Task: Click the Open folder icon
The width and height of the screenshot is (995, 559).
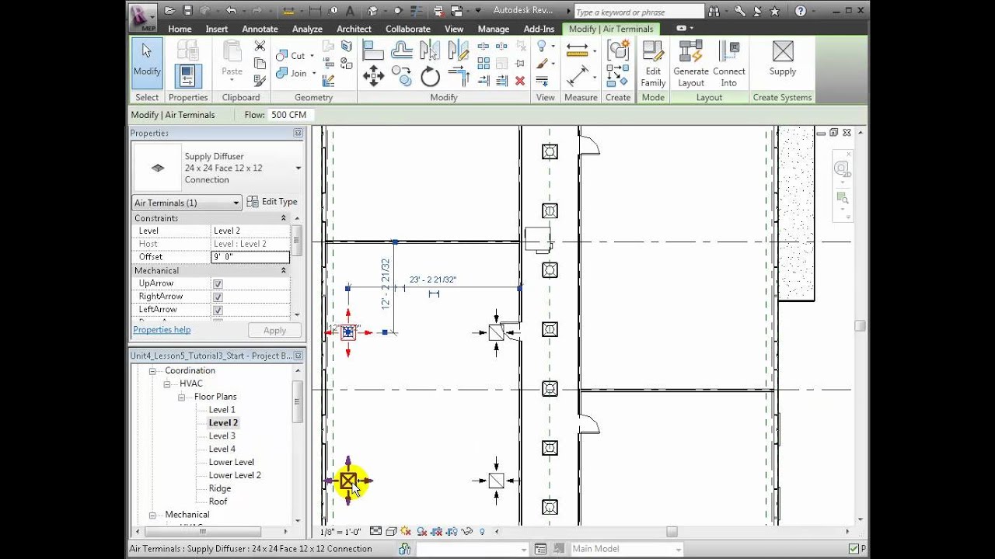Action: [x=169, y=11]
